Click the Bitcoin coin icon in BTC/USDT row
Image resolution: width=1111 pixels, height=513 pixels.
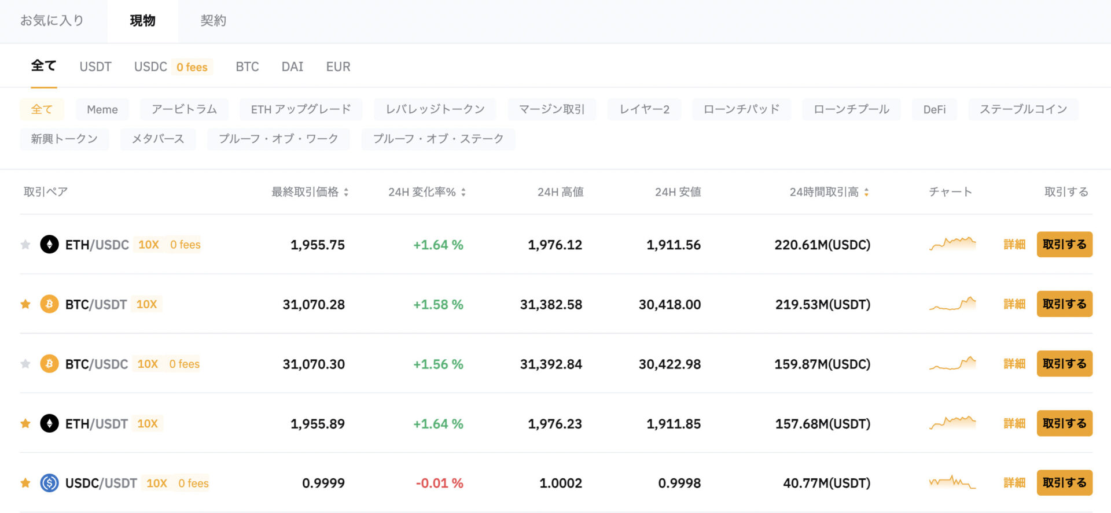(x=49, y=304)
